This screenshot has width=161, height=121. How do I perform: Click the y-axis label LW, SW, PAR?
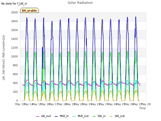[4, 58]
